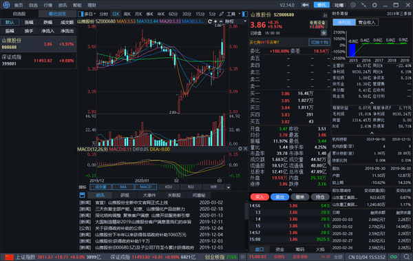The width and height of the screenshot is (413, 261).
Task: Open the 多日 multi-day dropdown
Action: tap(90, 14)
